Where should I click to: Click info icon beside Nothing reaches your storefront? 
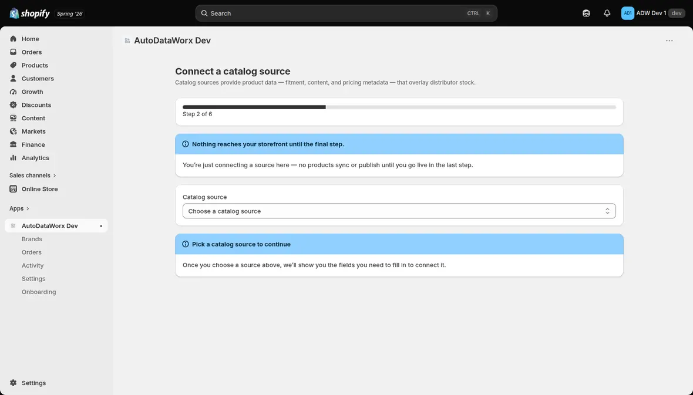pyautogui.click(x=186, y=144)
